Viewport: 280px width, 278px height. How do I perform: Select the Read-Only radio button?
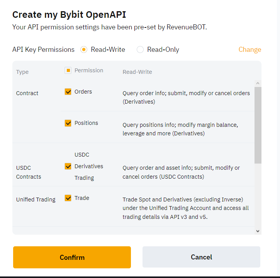point(140,49)
